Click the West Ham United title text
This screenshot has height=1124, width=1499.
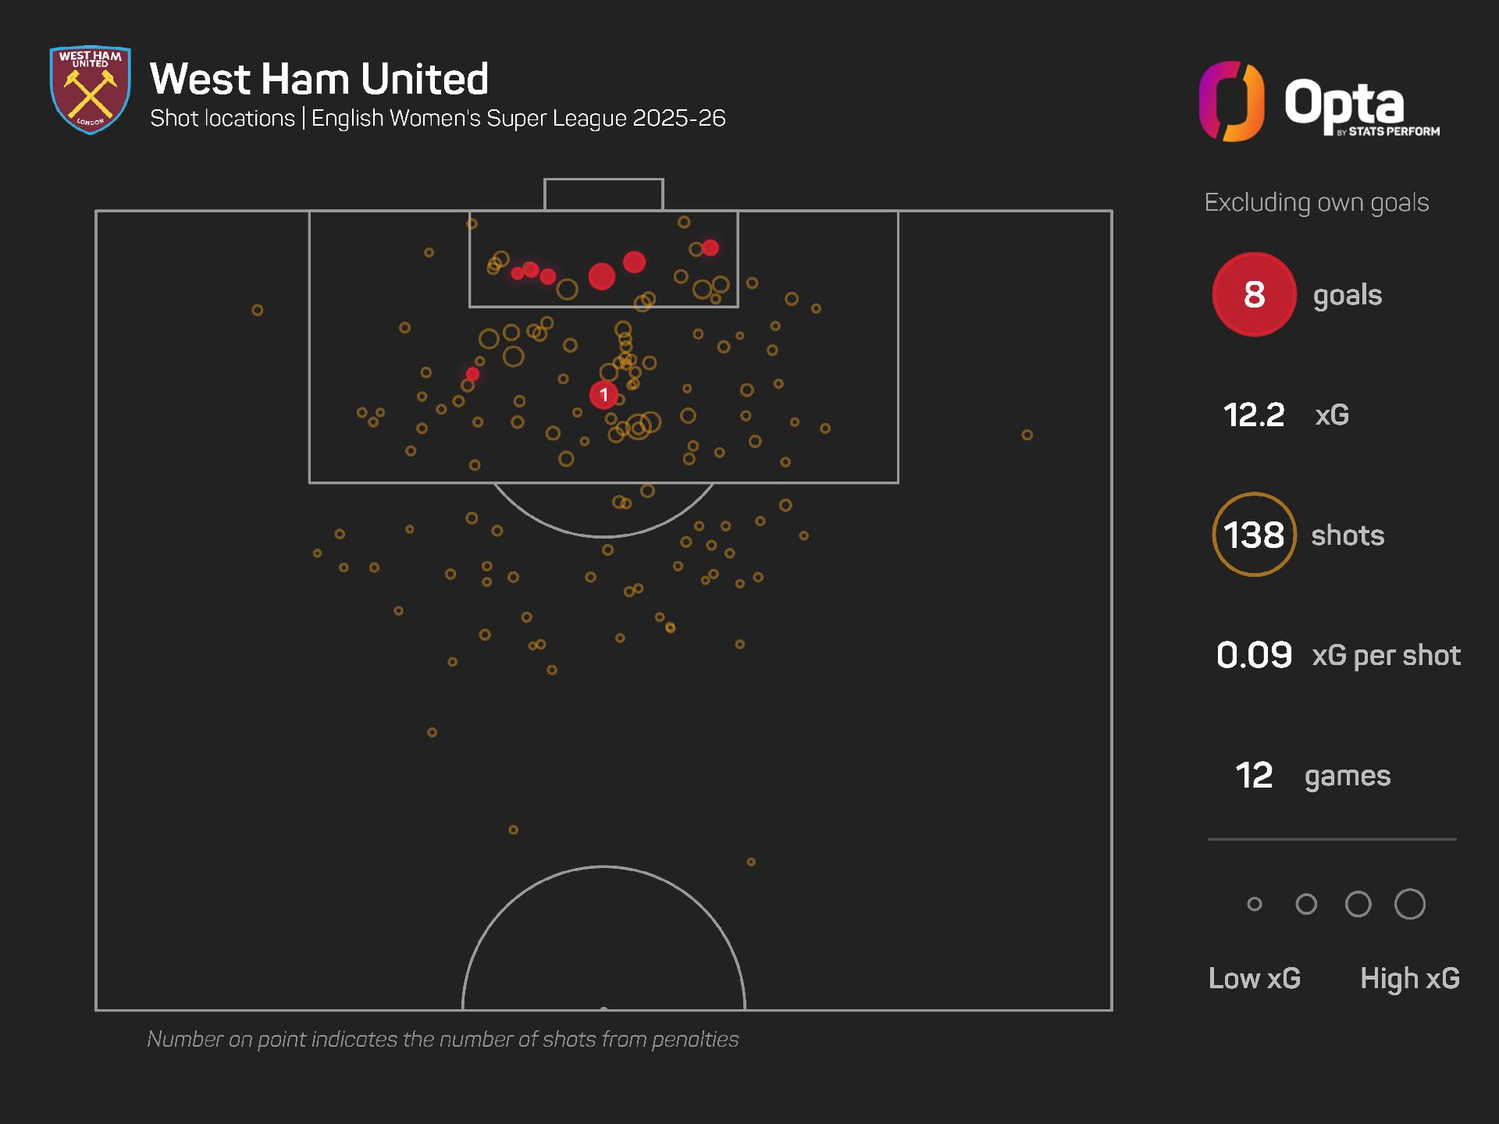pyautogui.click(x=319, y=79)
